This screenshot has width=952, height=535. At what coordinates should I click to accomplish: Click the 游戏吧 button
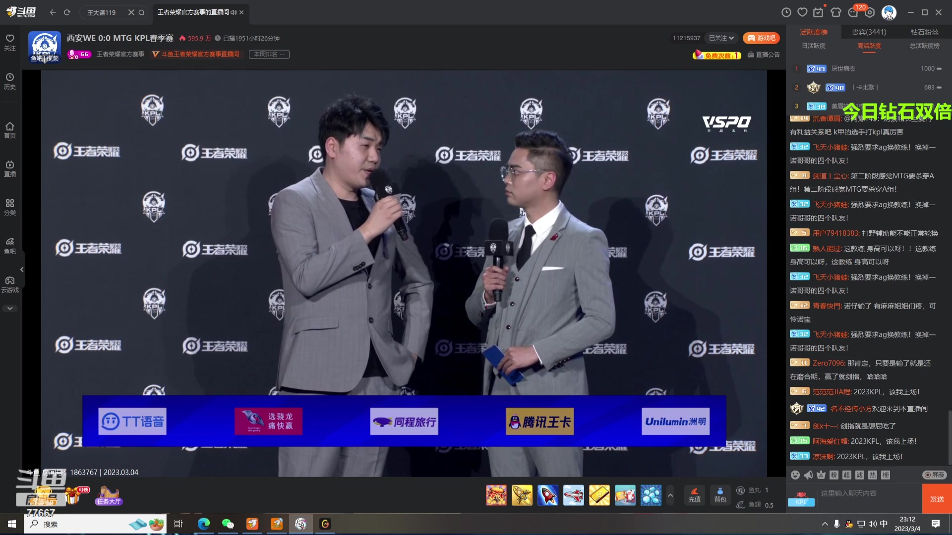pos(761,38)
